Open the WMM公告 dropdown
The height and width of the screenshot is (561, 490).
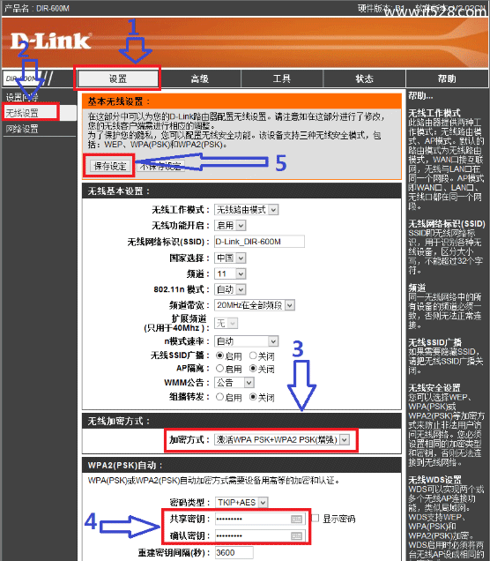[x=234, y=383]
